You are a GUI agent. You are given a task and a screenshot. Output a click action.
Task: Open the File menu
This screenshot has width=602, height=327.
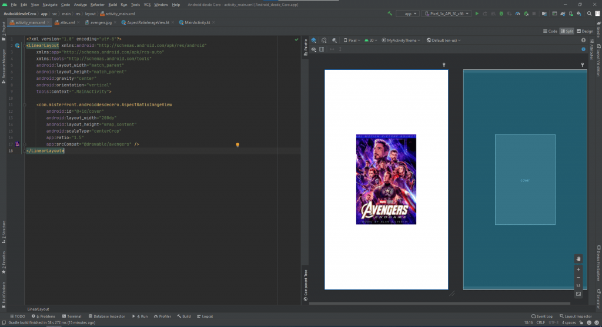click(x=14, y=5)
